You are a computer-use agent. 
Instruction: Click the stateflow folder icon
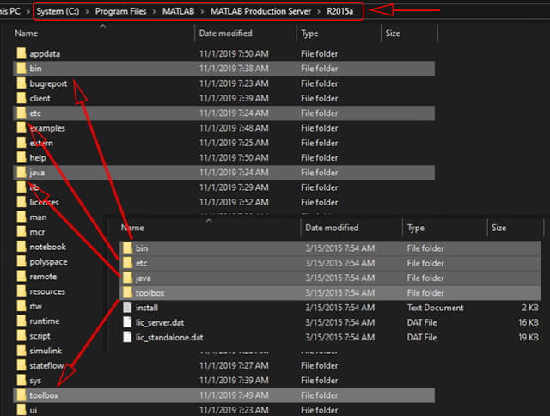click(21, 365)
